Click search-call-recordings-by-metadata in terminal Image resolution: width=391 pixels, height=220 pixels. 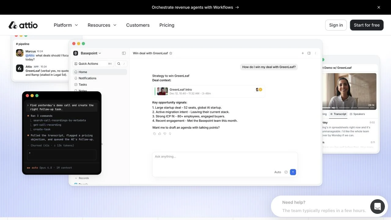click(60, 120)
